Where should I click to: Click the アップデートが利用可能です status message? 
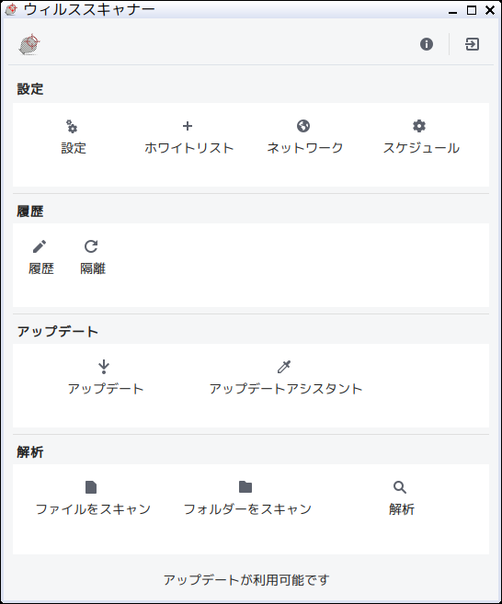246,580
